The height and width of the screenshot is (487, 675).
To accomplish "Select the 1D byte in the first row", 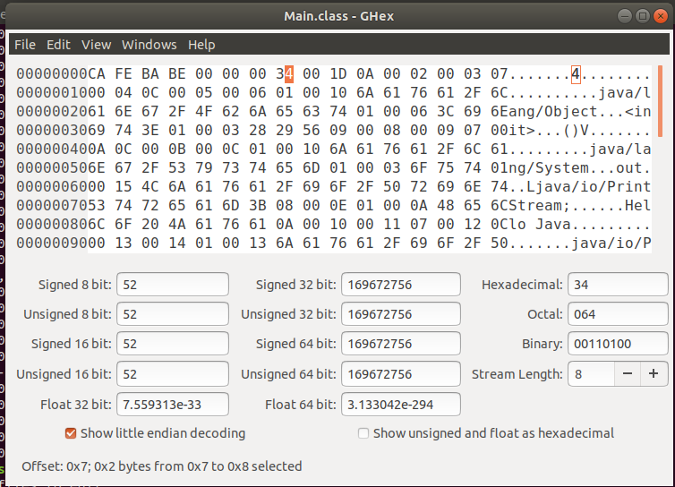I will coord(337,73).
